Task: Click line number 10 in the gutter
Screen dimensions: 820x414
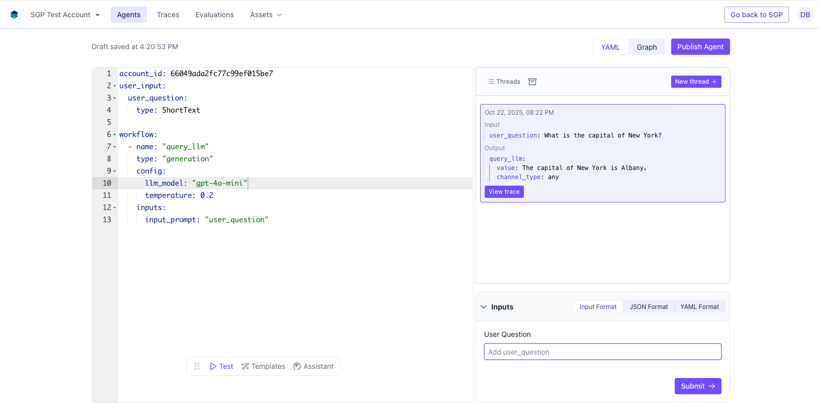Action: point(107,183)
